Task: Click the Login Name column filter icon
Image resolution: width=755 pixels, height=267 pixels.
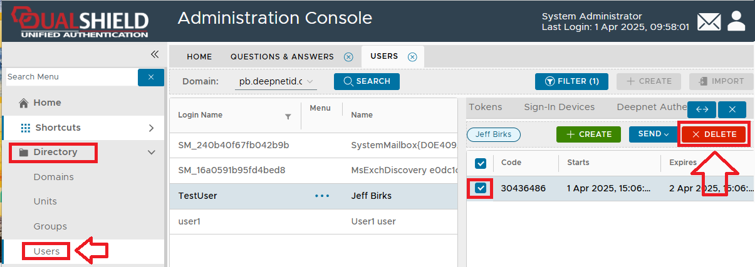Action: coord(288,116)
